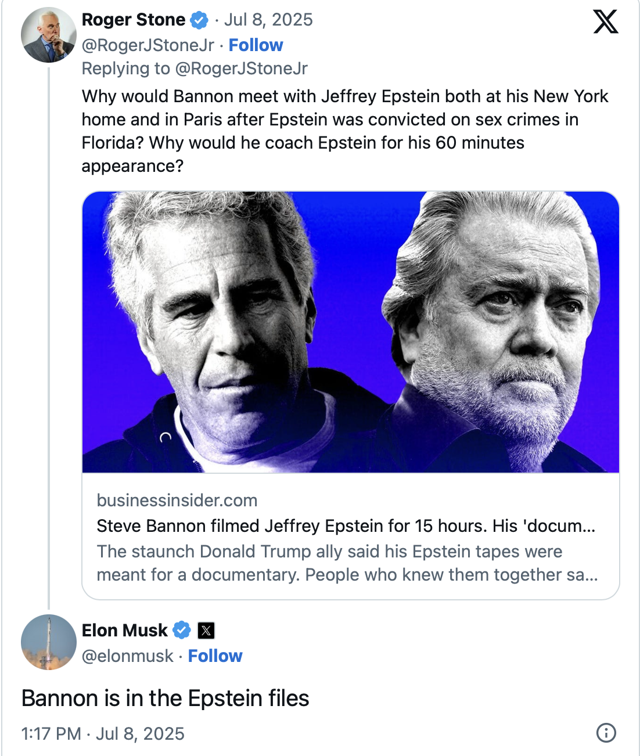640x756 pixels.
Task: Click the @elonmusk handle
Action: (x=128, y=656)
